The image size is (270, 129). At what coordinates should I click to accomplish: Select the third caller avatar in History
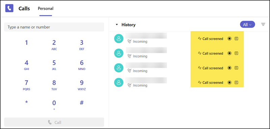coord(119,68)
